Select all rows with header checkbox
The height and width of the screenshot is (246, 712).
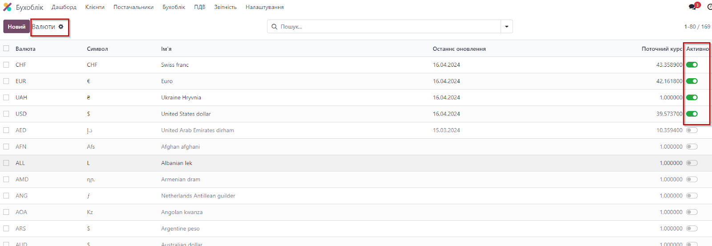6,48
